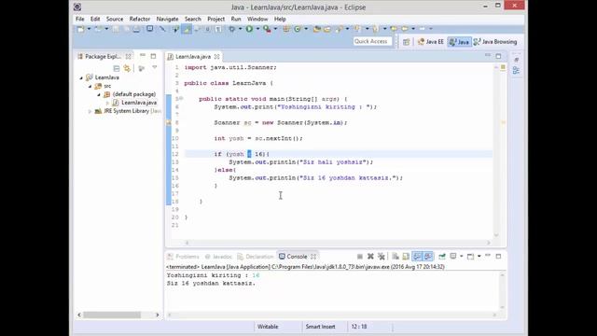Click the Outline icon in right trim

[x=516, y=71]
